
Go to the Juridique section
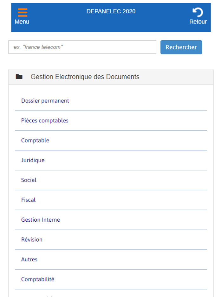(x=33, y=160)
